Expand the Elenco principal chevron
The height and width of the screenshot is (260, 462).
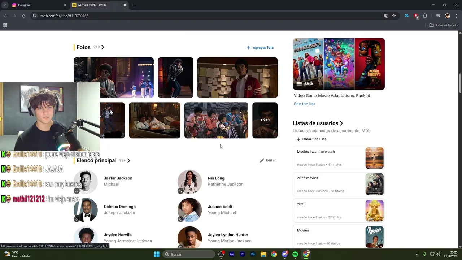[x=129, y=160]
